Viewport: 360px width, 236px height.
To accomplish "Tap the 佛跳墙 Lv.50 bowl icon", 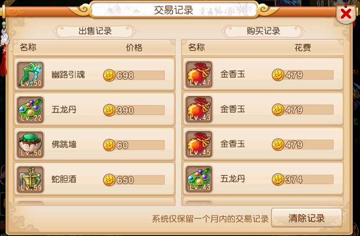I will pyautogui.click(x=30, y=144).
